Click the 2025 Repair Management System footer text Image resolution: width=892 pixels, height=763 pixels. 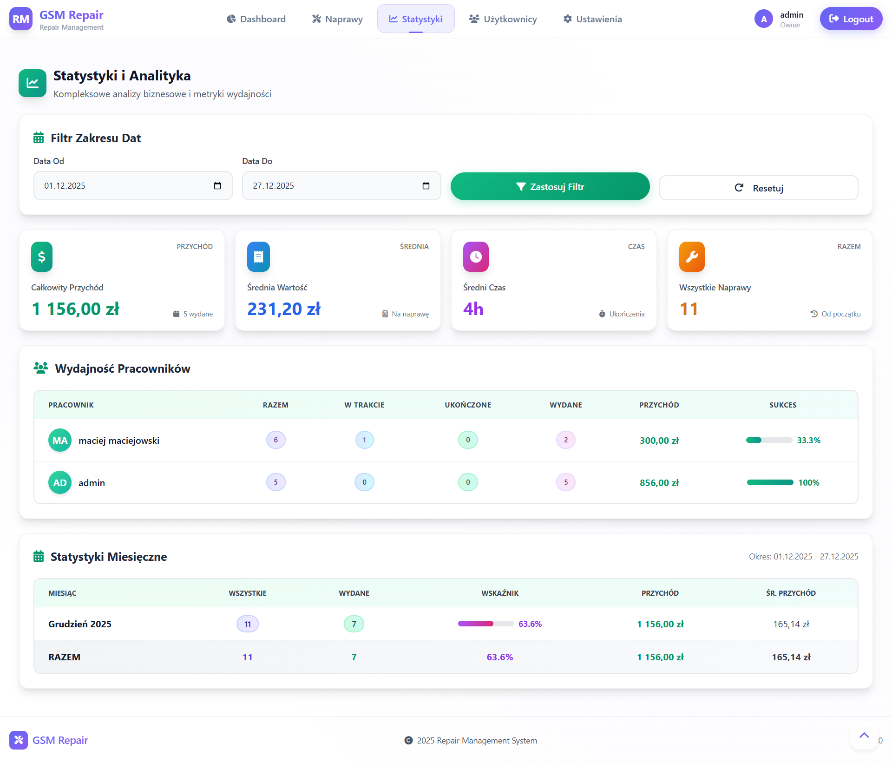[x=477, y=741]
